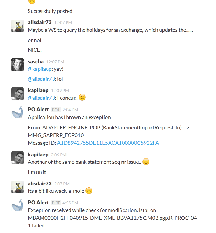Click the kapilaep username at 2:06 PM
This screenshot has width=216, height=233.
[38, 155]
